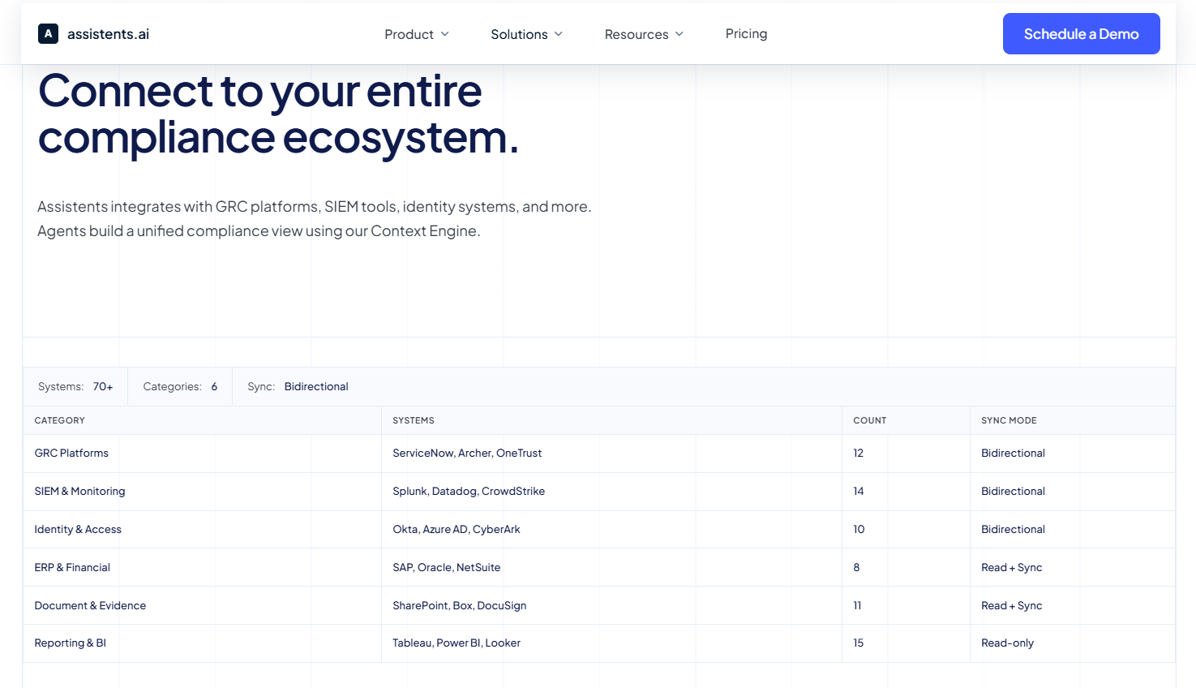This screenshot has height=688, width=1196.
Task: Click the Assistents integrates with GRC platforms paragraph
Action: 315,218
